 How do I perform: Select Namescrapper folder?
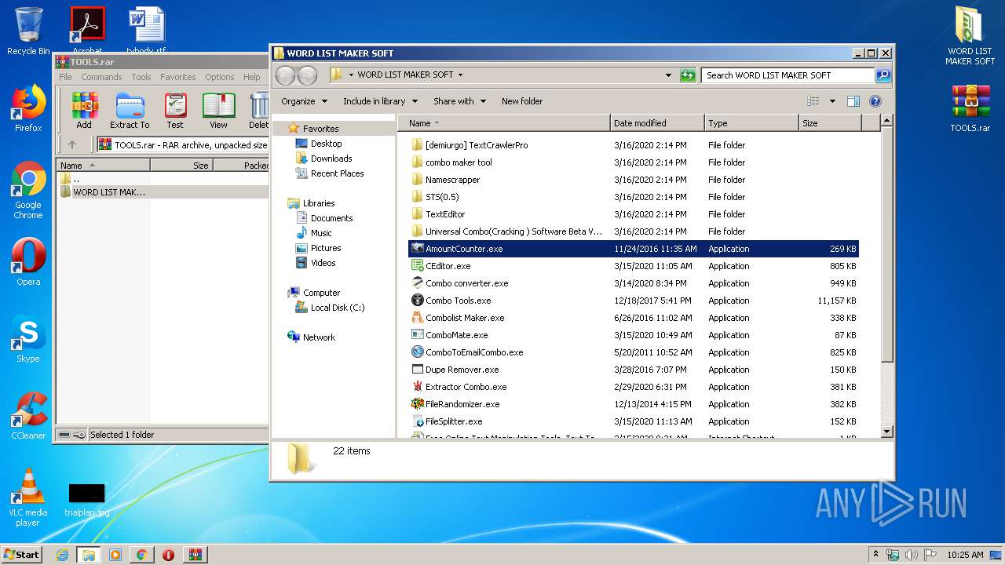[x=452, y=180]
